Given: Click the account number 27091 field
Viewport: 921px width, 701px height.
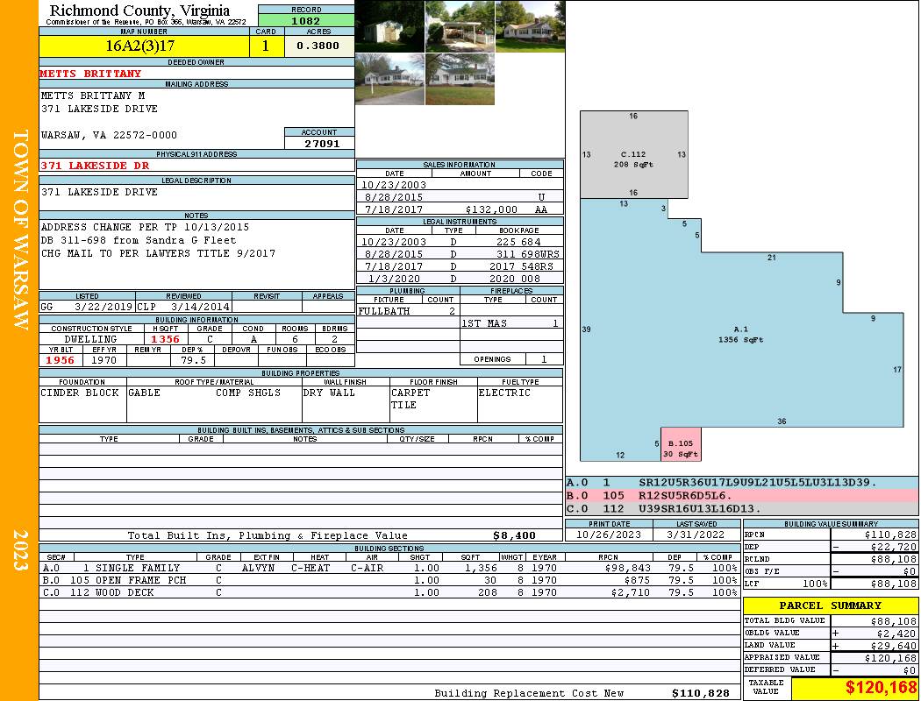Looking at the screenshot, I should (320, 143).
